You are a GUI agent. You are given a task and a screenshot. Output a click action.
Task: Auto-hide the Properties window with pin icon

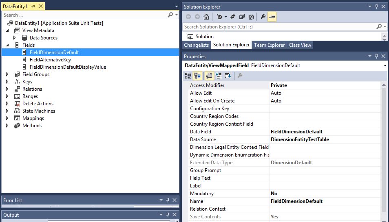pyautogui.click(x=376, y=56)
